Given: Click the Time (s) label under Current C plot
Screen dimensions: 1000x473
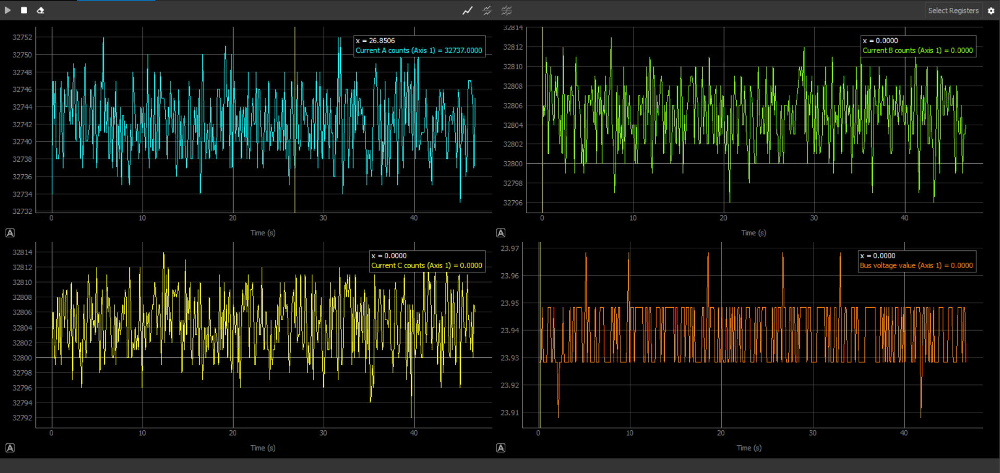Looking at the screenshot, I should (263, 448).
